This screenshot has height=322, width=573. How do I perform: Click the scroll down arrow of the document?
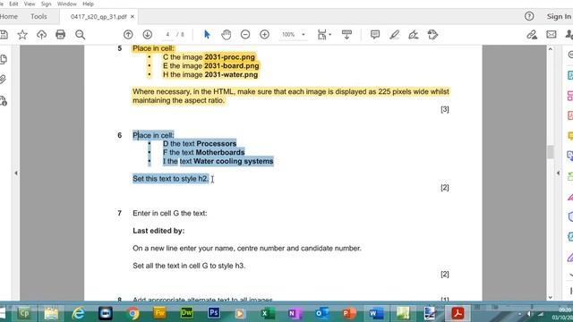(x=551, y=298)
